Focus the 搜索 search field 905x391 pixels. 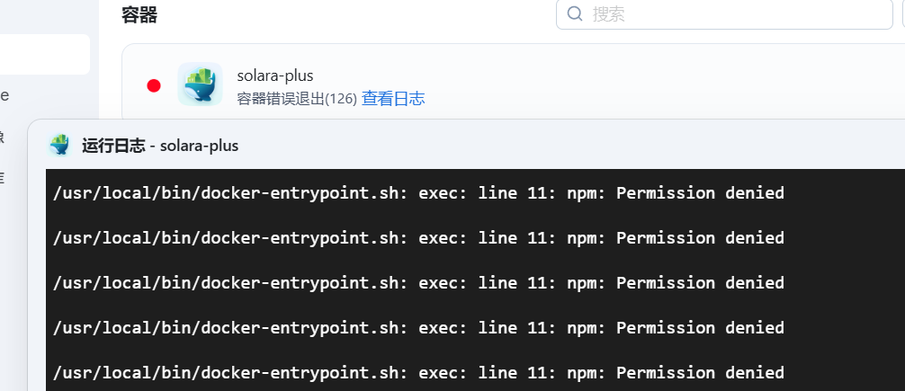(x=729, y=14)
